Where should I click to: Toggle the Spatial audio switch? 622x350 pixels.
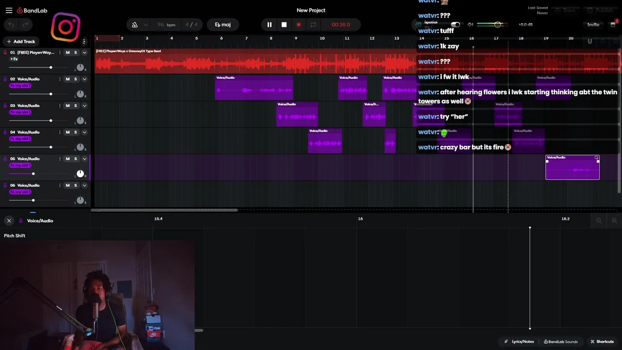[x=455, y=24]
